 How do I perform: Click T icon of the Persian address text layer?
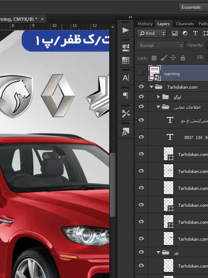click(x=170, y=120)
